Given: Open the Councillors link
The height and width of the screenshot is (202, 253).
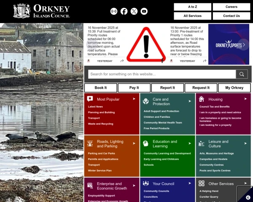Looking at the screenshot, I should [x=151, y=197].
